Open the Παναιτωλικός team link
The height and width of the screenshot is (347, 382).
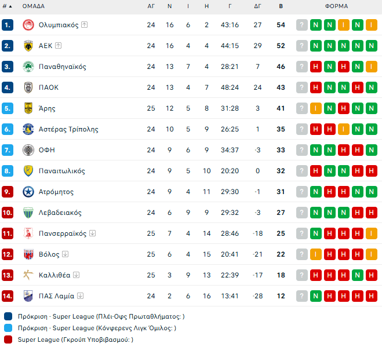(62, 171)
